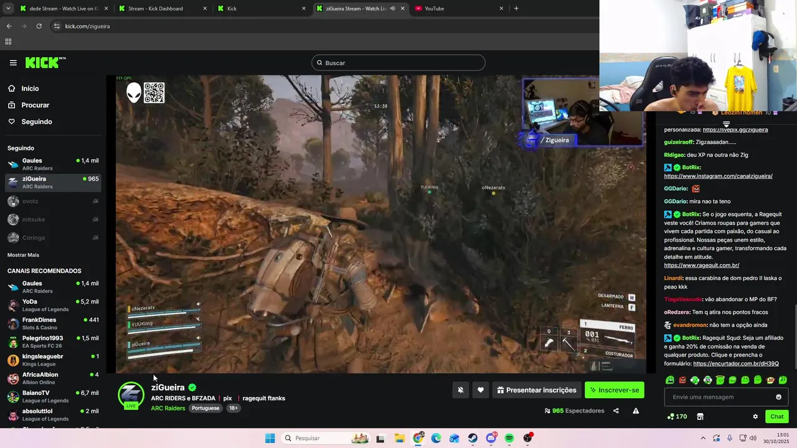Screen dimensions: 797x448
Task: Open Pelegrino1993 recommended channel
Action: (x=53, y=342)
